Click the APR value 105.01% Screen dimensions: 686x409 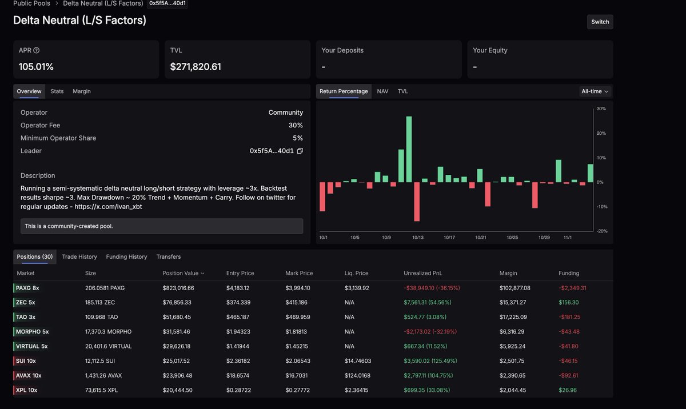coord(36,67)
